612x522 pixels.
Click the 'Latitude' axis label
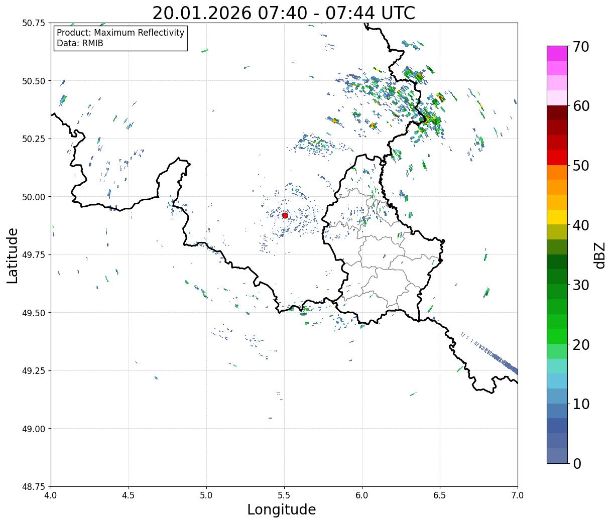pos(13,255)
